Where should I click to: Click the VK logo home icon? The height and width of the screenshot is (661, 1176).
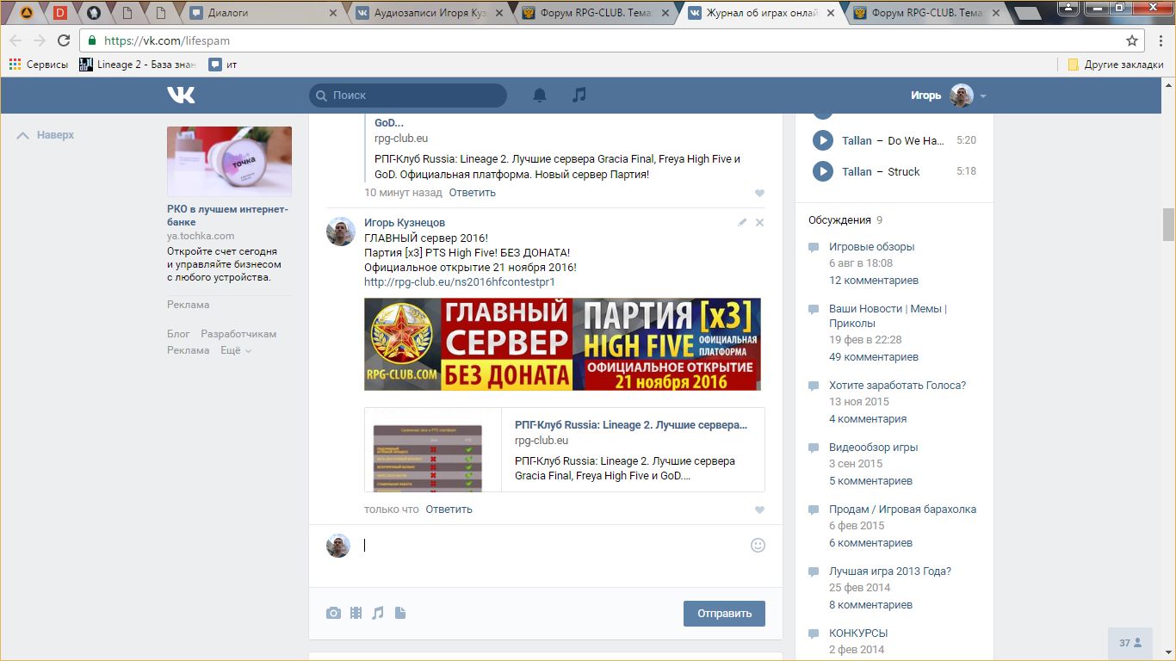[x=181, y=95]
